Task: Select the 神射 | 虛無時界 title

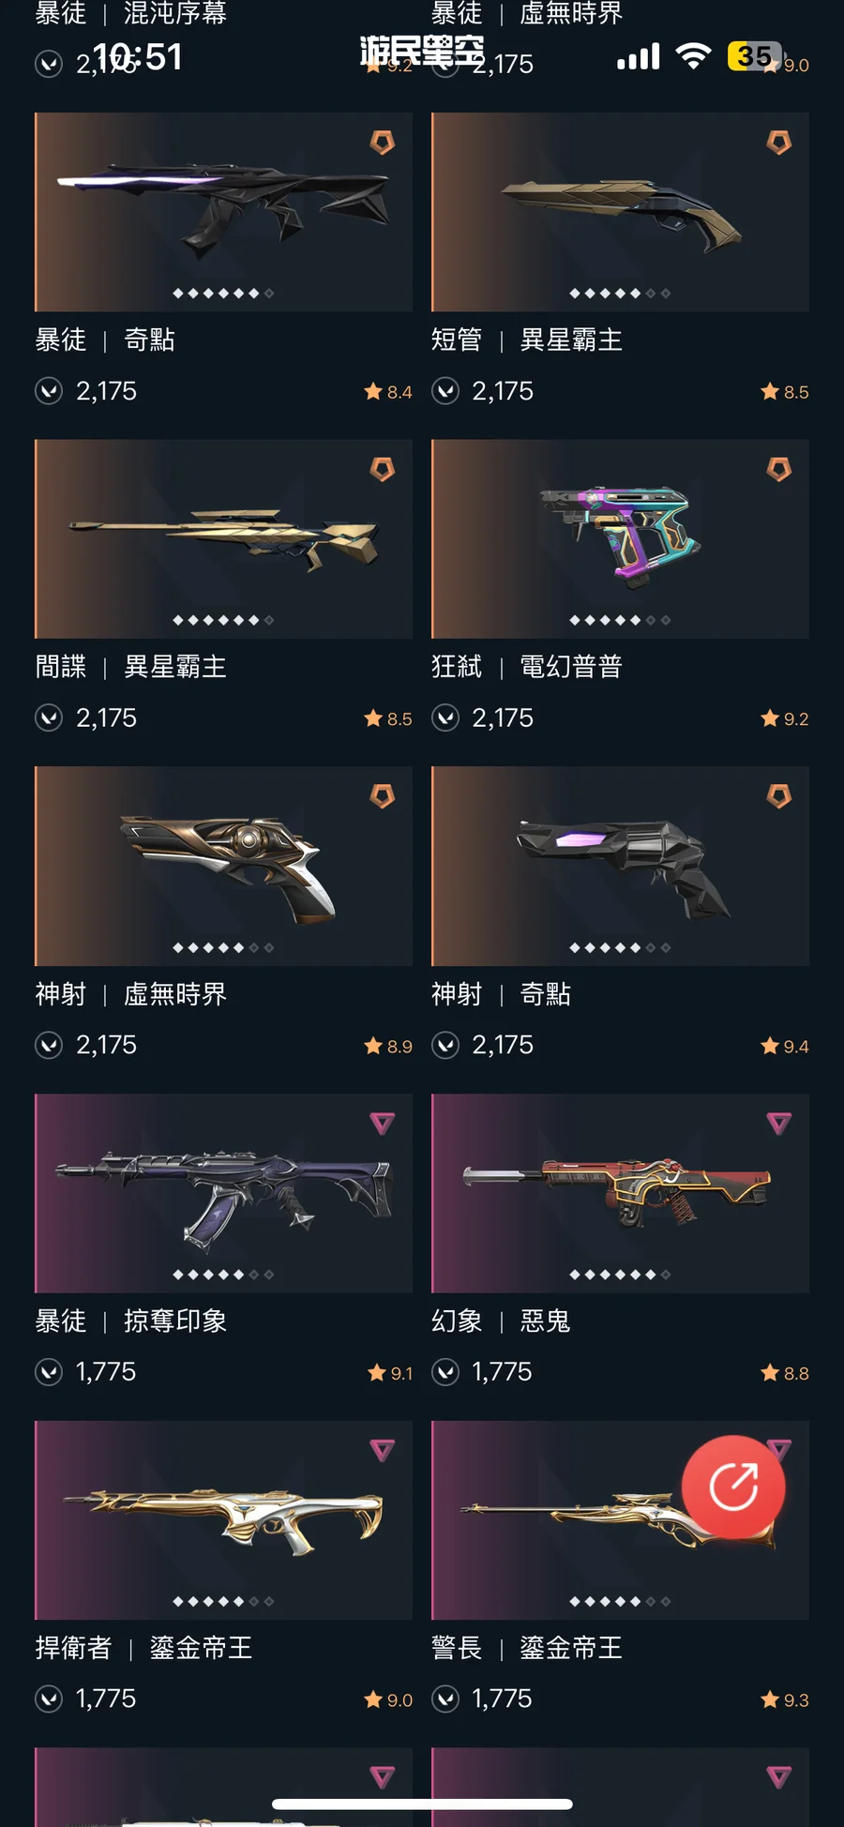Action: click(x=131, y=994)
